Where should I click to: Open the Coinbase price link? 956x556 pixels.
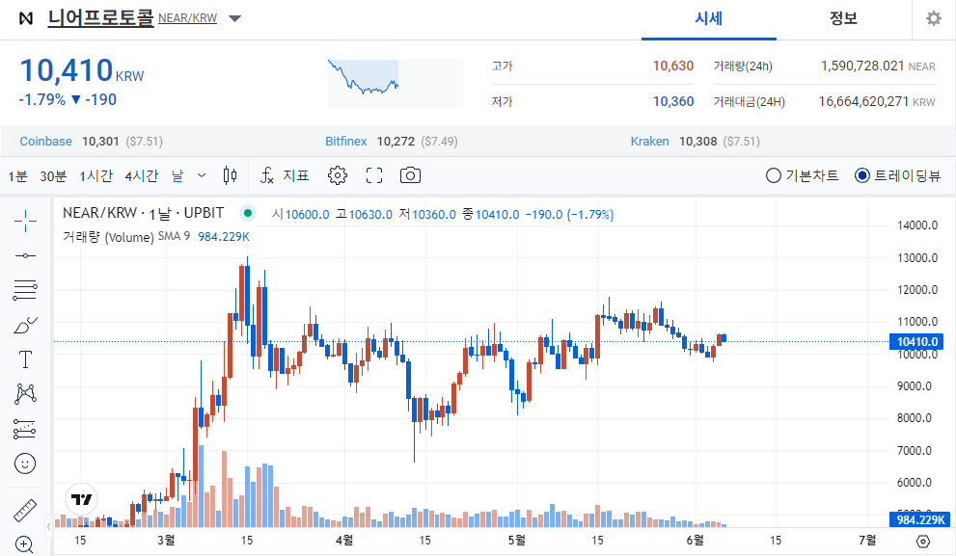[x=45, y=141]
